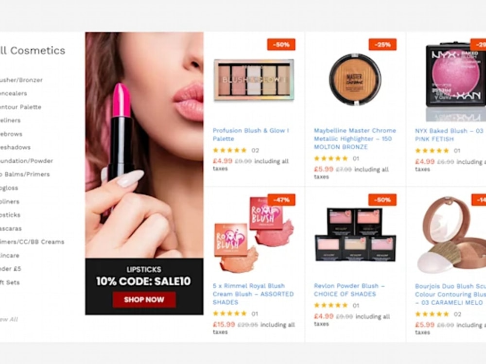Screen dimensions: 486x364
Task: Click View All link below categories
Action: [x=9, y=319]
